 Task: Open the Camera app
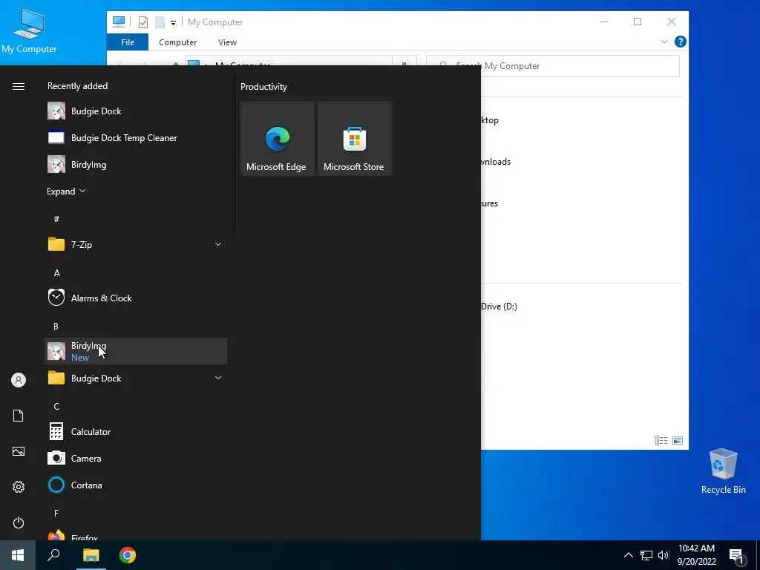[136, 458]
